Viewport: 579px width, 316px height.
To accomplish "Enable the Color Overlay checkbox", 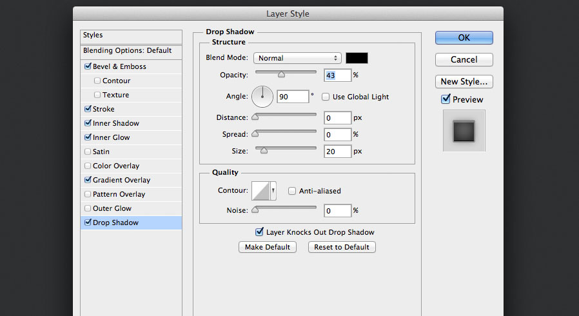I will pos(88,166).
